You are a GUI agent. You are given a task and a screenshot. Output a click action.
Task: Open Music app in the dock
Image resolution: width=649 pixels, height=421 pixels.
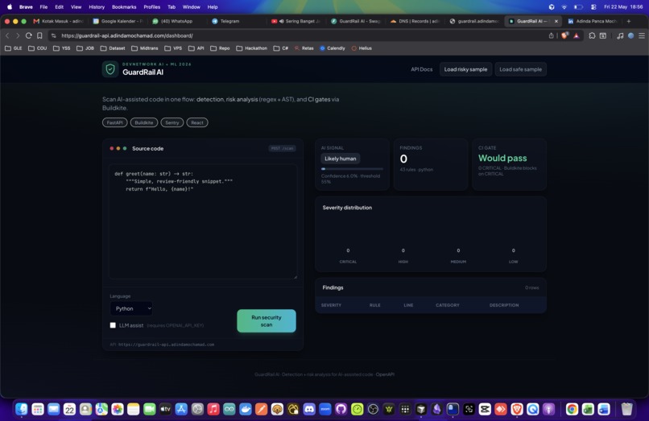(x=213, y=410)
